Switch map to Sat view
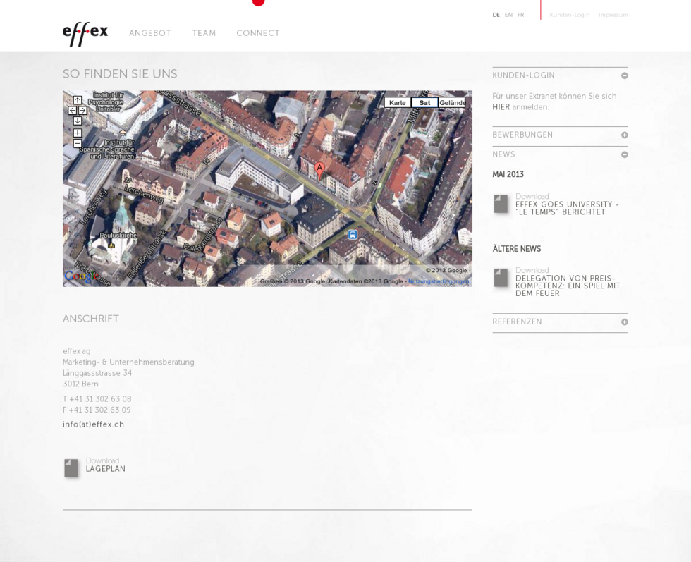 tap(424, 103)
